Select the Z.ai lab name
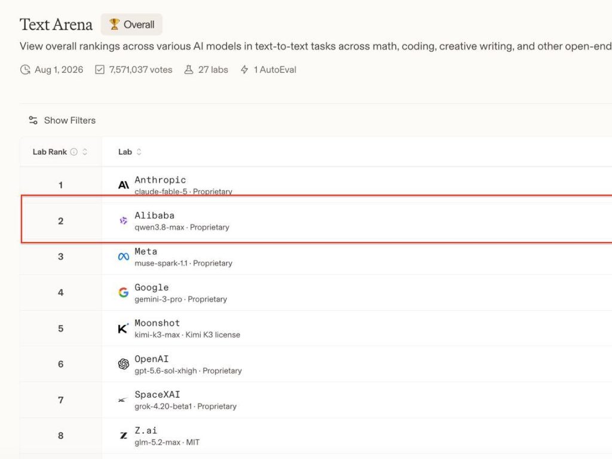The image size is (612, 459). coord(146,430)
